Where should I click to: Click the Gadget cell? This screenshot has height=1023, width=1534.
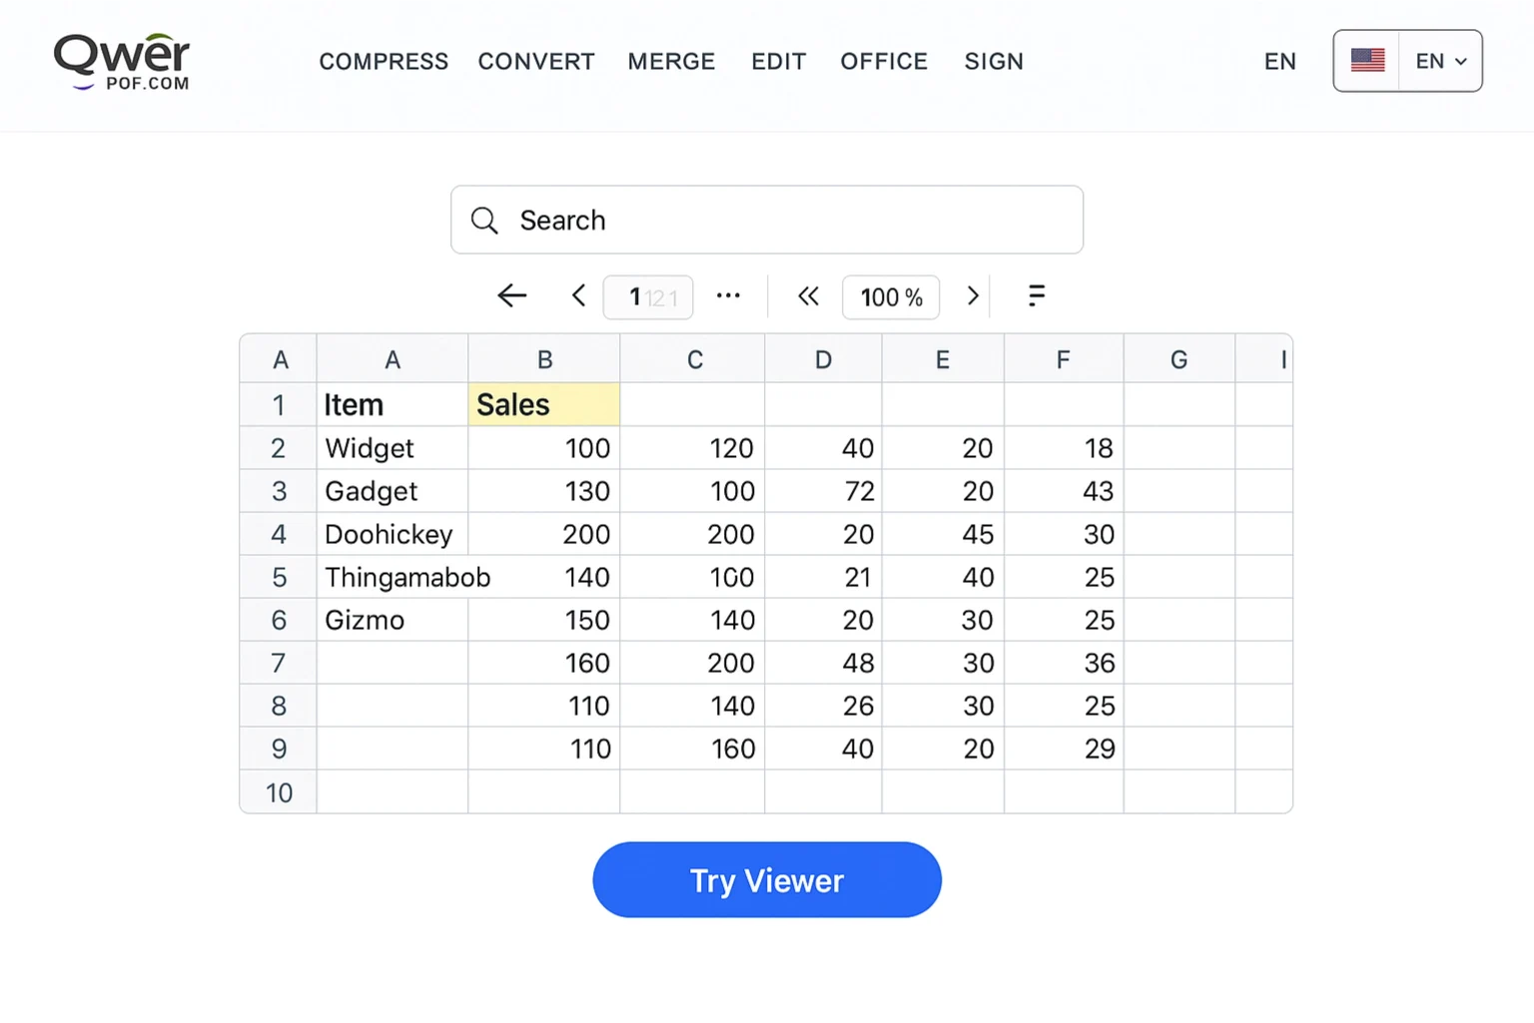(392, 491)
